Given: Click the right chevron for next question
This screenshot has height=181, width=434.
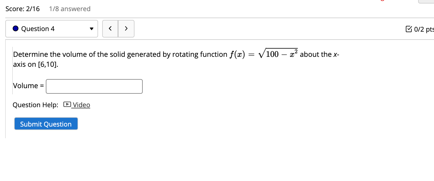Looking at the screenshot, I should (126, 28).
